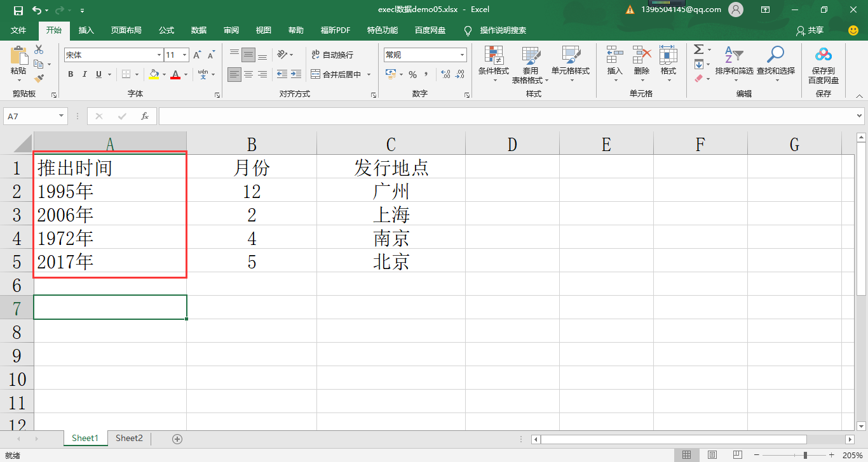Screen dimensions: 868x462
Task: Click the Fill down icon
Action: click(x=698, y=64)
